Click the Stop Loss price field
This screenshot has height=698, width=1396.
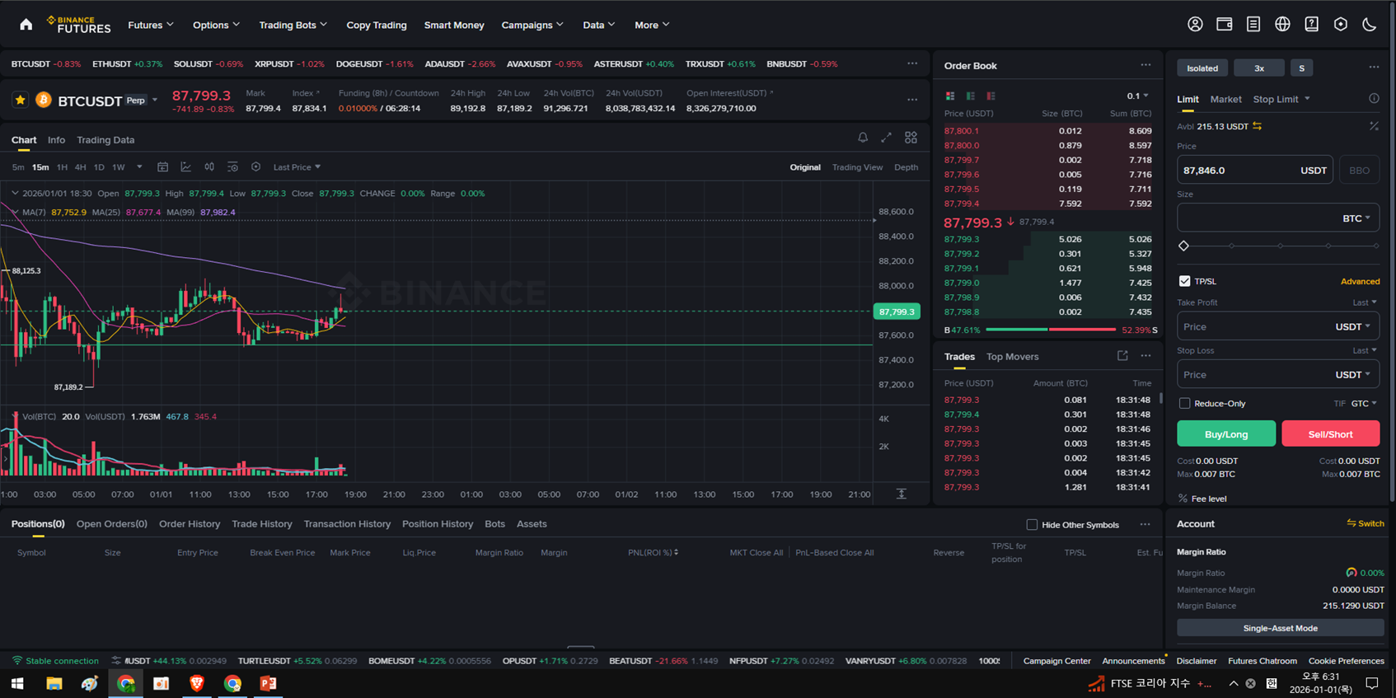pyautogui.click(x=1278, y=374)
